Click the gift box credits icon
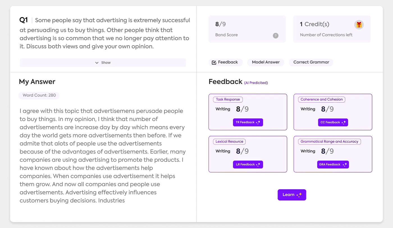Viewport: 393px width, 228px height. click(359, 25)
